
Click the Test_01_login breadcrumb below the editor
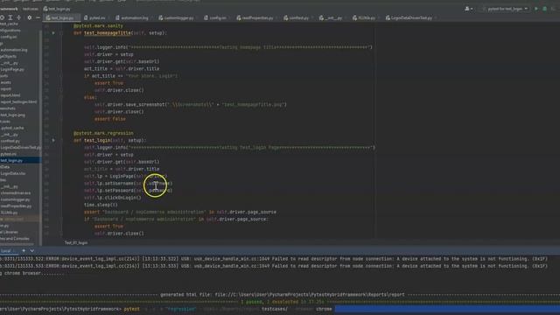(x=76, y=243)
